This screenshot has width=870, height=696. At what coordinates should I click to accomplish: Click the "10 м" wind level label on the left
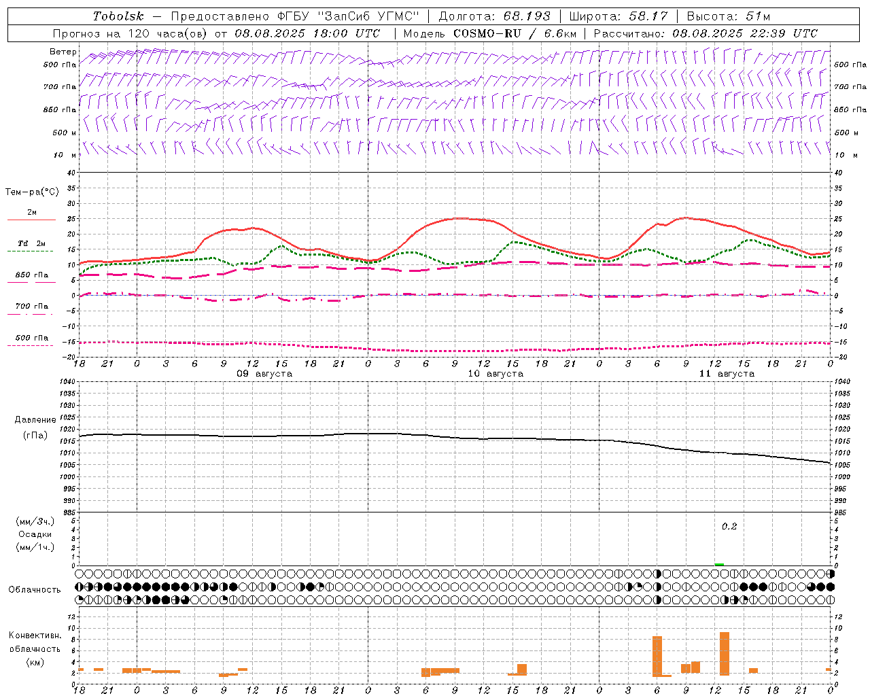[65, 155]
